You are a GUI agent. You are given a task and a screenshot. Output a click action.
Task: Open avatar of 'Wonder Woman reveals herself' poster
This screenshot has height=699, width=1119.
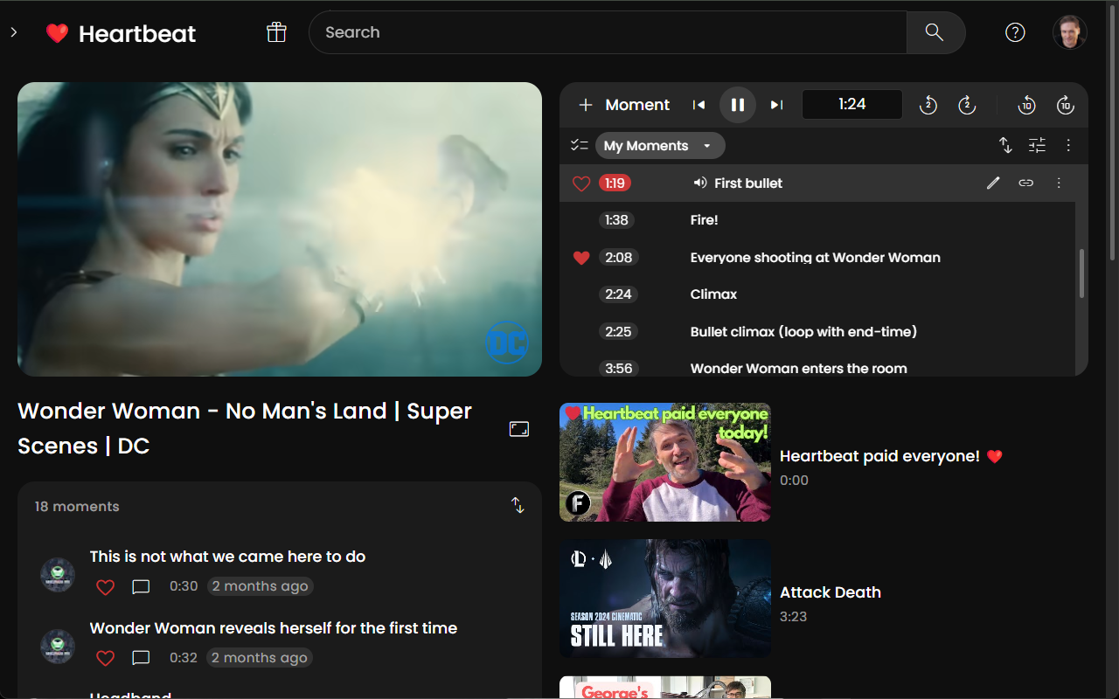click(x=57, y=646)
